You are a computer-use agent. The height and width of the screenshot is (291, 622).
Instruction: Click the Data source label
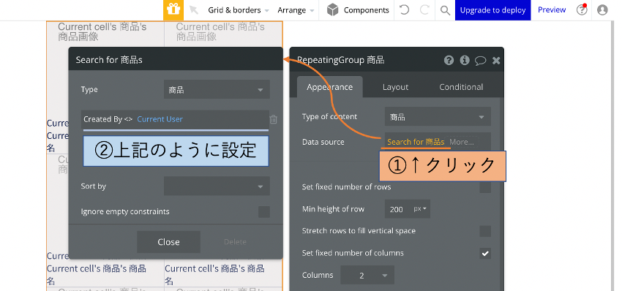click(x=323, y=142)
